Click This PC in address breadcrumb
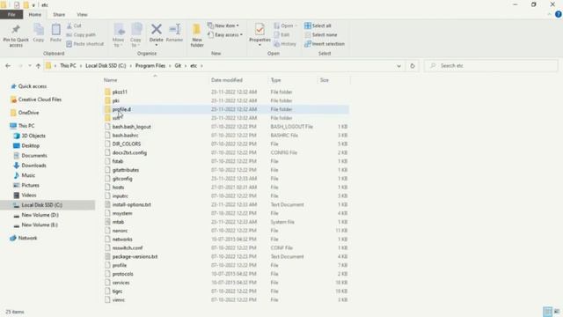563x317 pixels. coord(68,66)
